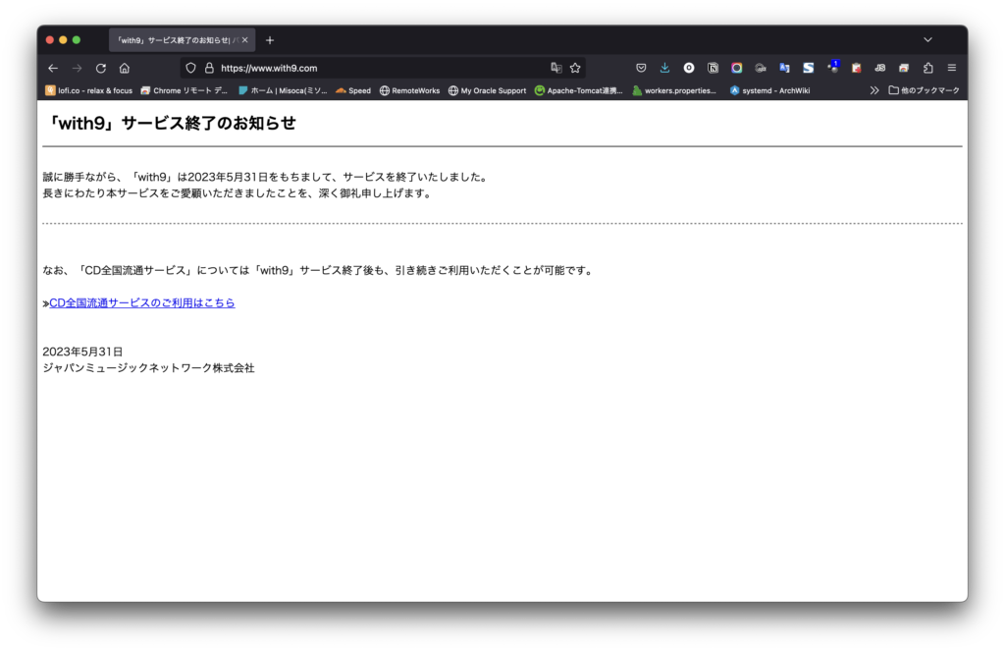
Task: Open the CD全国流通サービスのご利用はこちら link
Action: [142, 303]
